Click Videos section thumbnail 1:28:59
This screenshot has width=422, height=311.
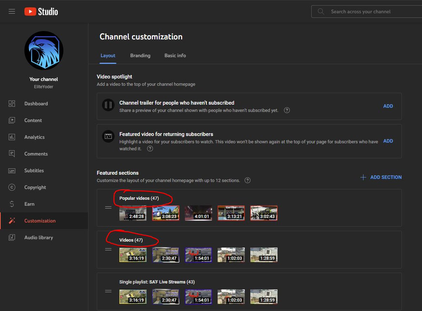click(x=264, y=255)
